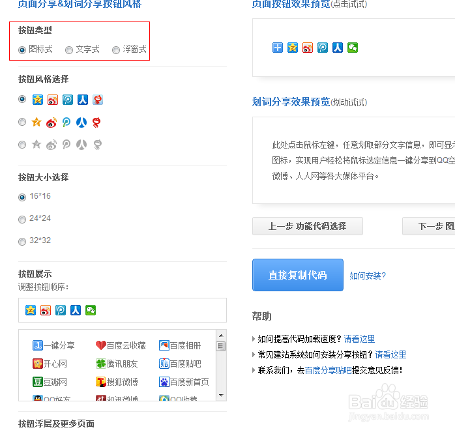This screenshot has height=432, width=455.
Task: Add 百度相册 from the share list
Action: coord(180,345)
